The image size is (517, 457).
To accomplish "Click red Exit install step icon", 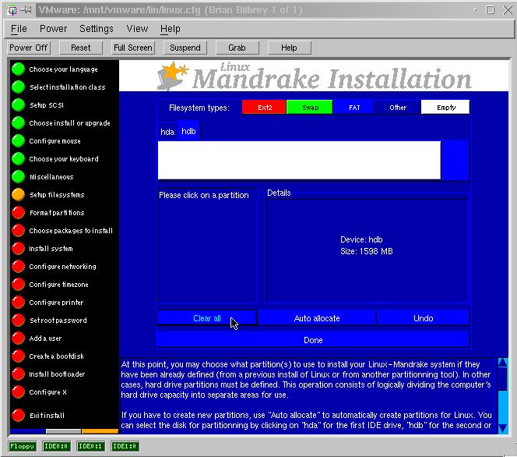I will click(x=18, y=414).
